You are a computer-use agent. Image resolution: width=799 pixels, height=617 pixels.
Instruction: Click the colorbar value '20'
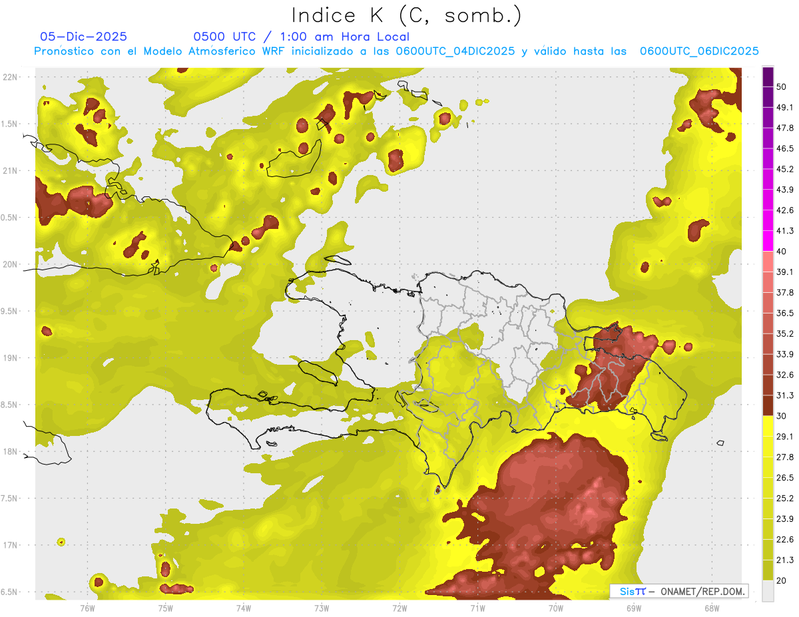click(782, 581)
